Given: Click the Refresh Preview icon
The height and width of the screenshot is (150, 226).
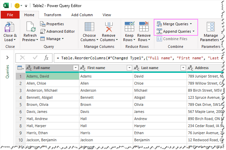Looking at the screenshot, I should pos(31,27).
